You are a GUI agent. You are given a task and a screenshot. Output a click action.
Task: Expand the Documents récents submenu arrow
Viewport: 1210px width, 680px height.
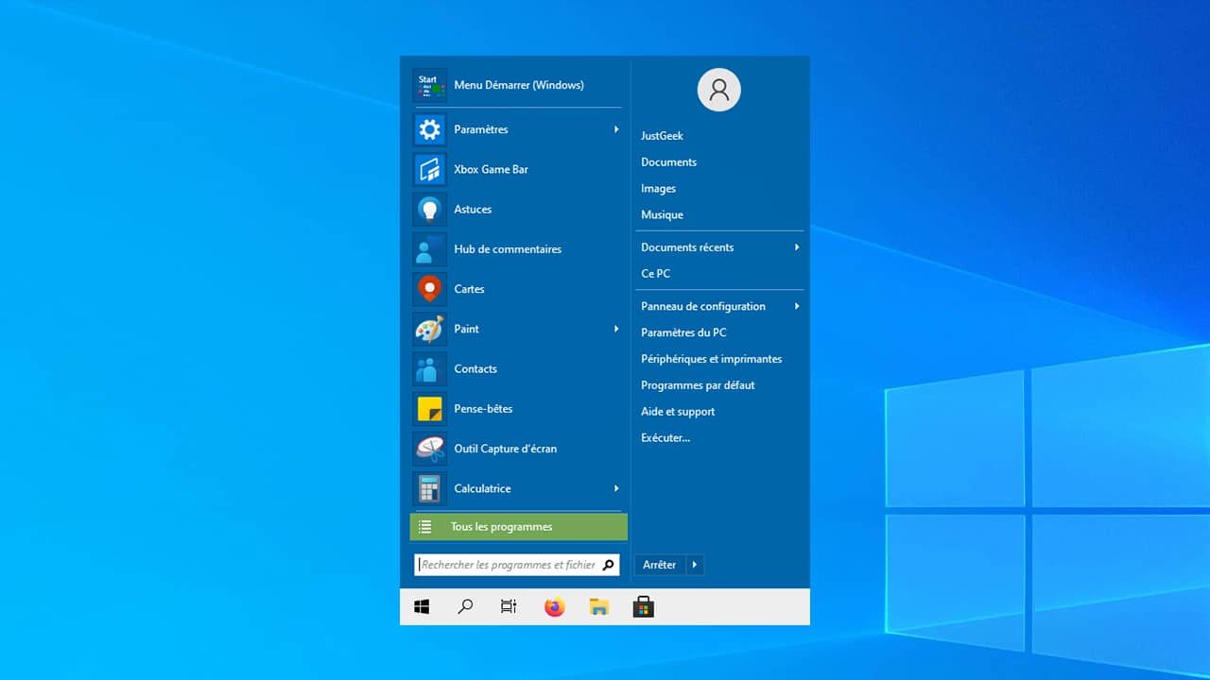pyautogui.click(x=797, y=247)
